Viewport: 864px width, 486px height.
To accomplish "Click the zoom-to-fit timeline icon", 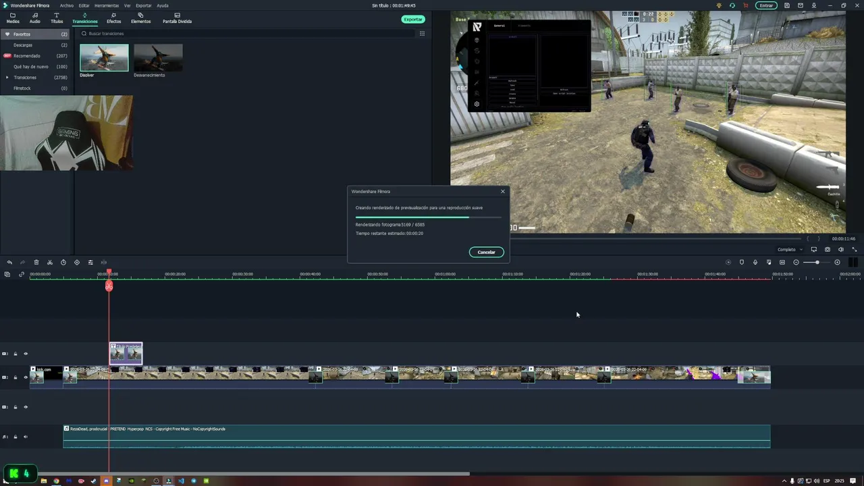I will pyautogui.click(x=782, y=262).
